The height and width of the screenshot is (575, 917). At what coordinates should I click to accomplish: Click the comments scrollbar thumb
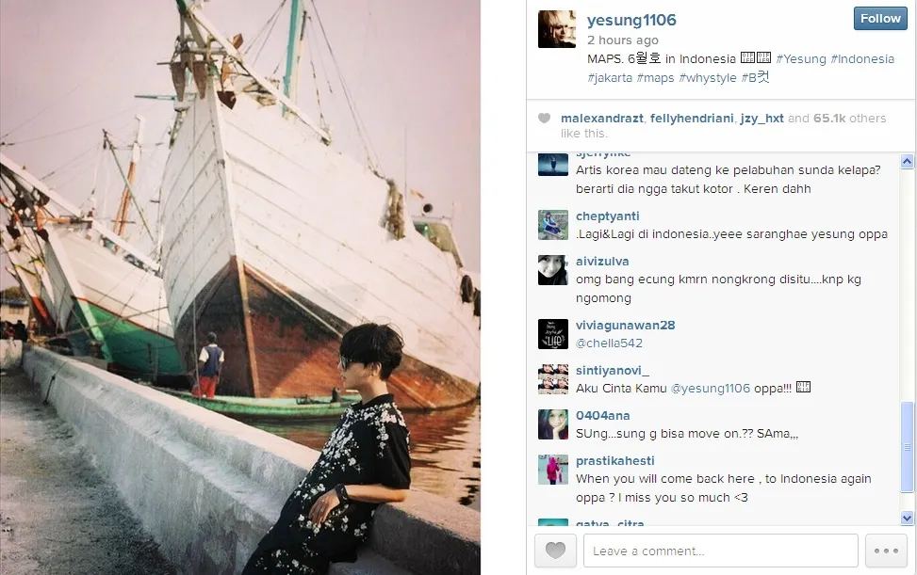point(907,447)
